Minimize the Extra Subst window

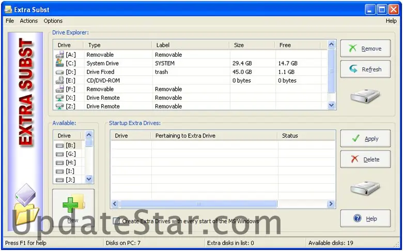click(x=370, y=10)
